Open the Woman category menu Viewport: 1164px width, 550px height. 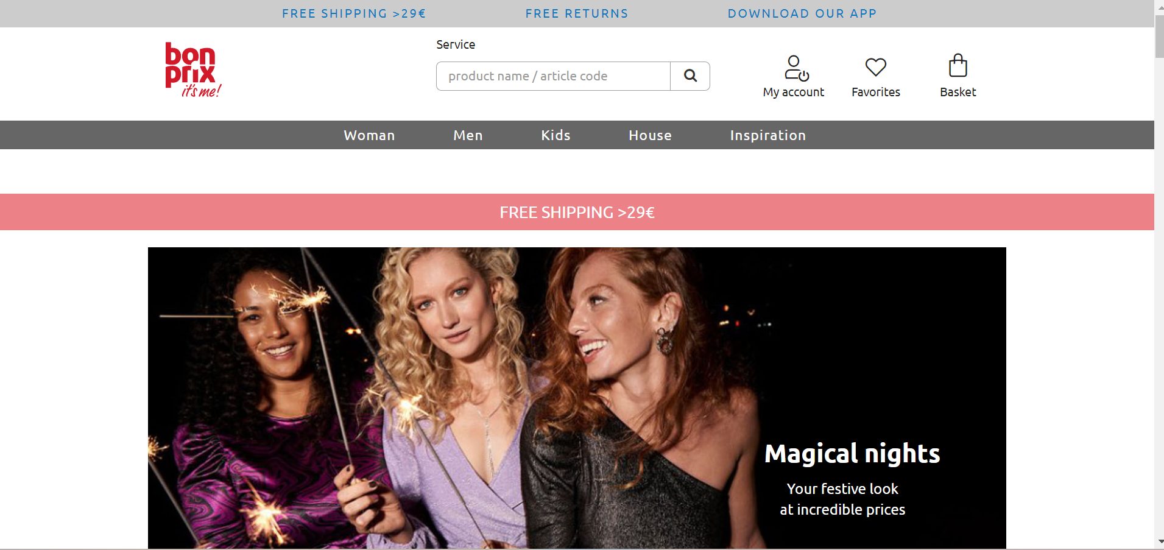pos(369,135)
